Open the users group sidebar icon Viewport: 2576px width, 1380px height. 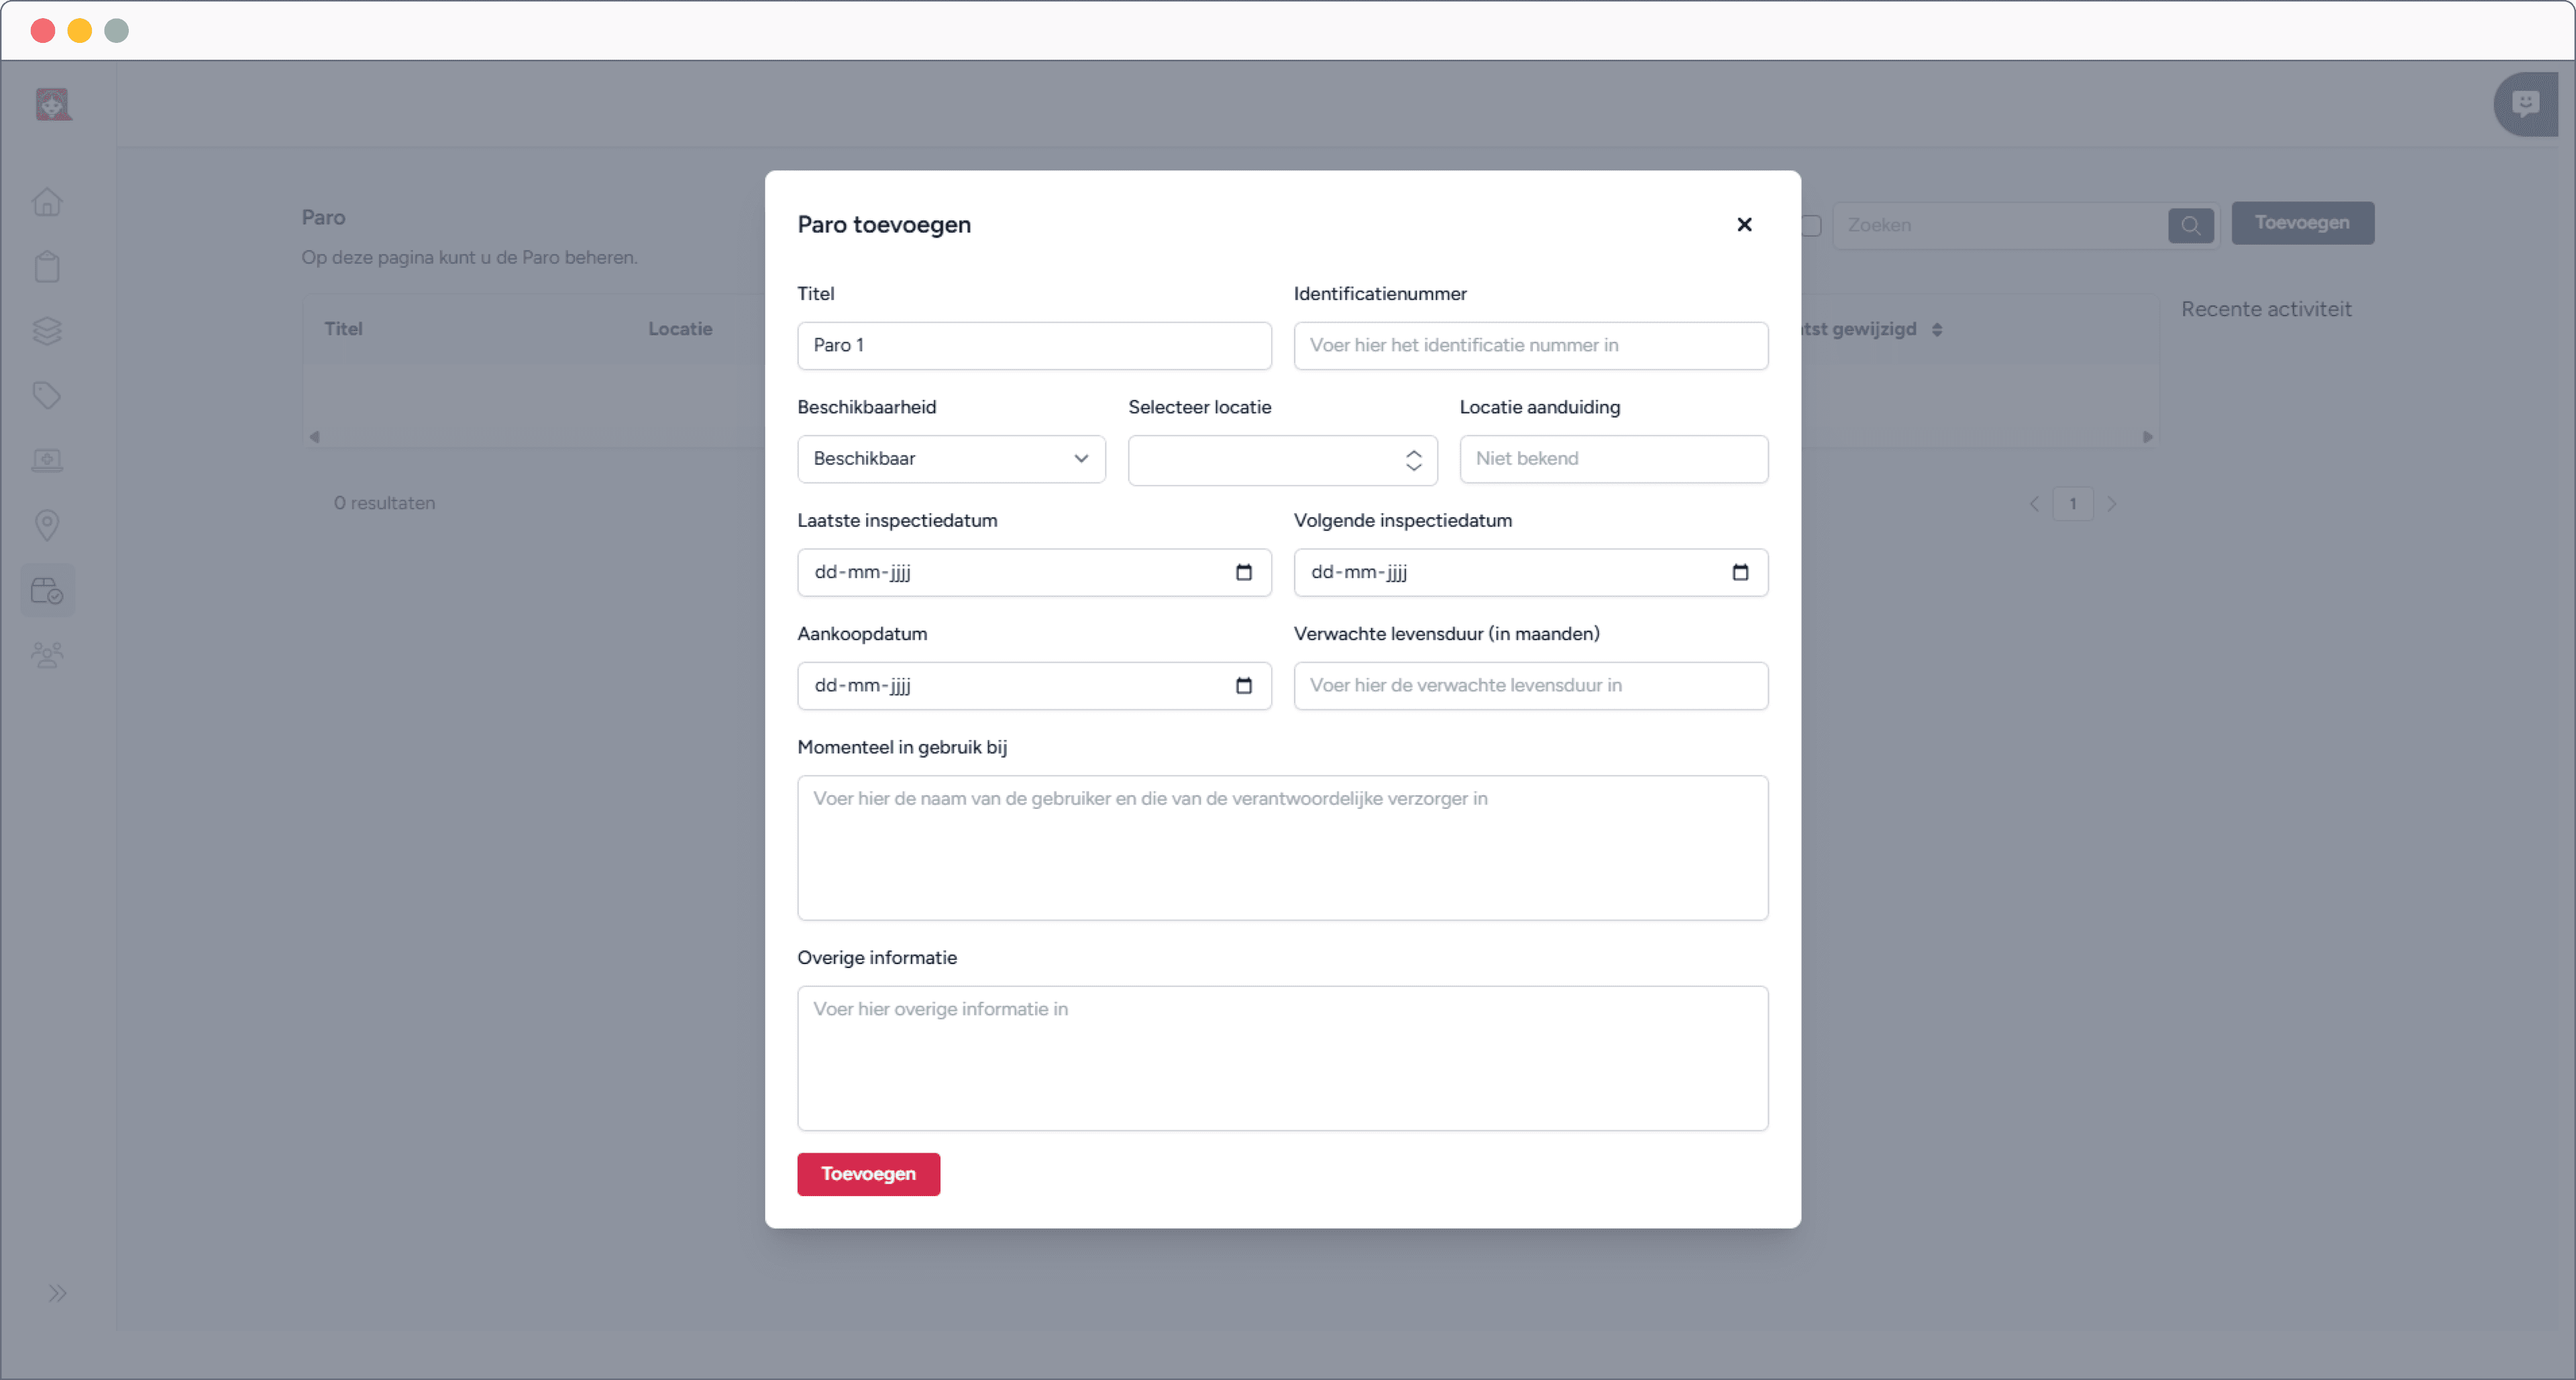click(47, 655)
